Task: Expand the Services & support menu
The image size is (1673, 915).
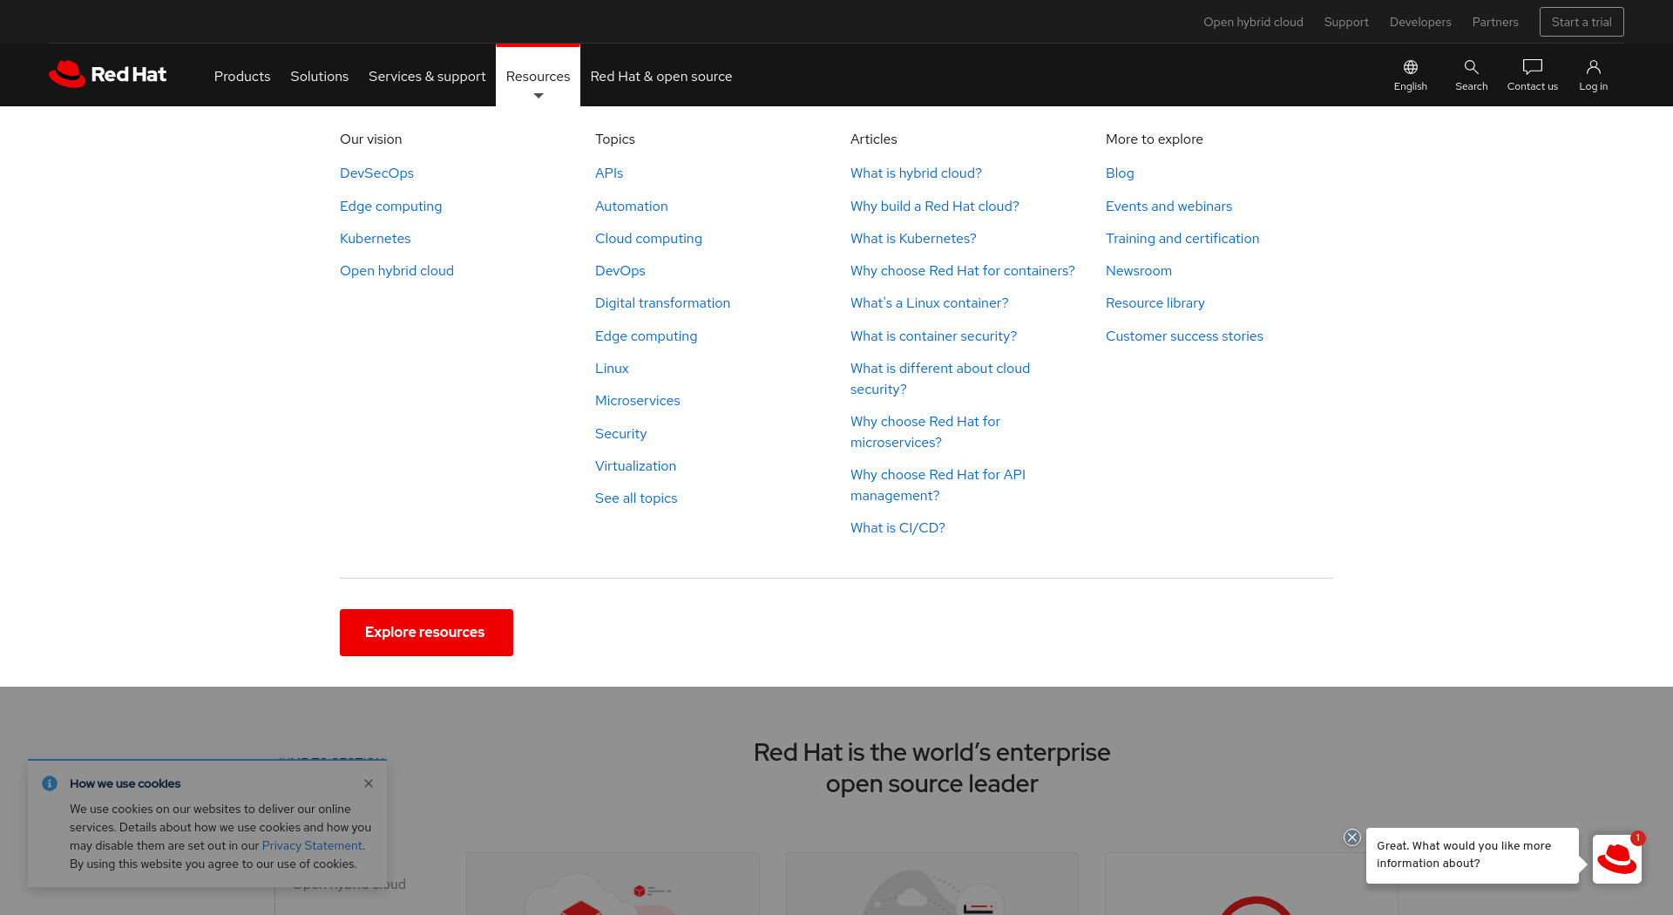Action: pos(427,77)
